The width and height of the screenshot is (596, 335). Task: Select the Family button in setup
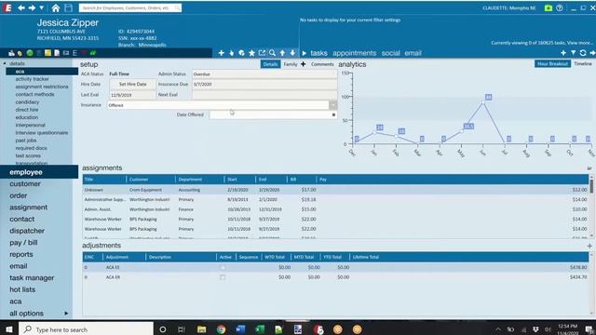point(291,64)
